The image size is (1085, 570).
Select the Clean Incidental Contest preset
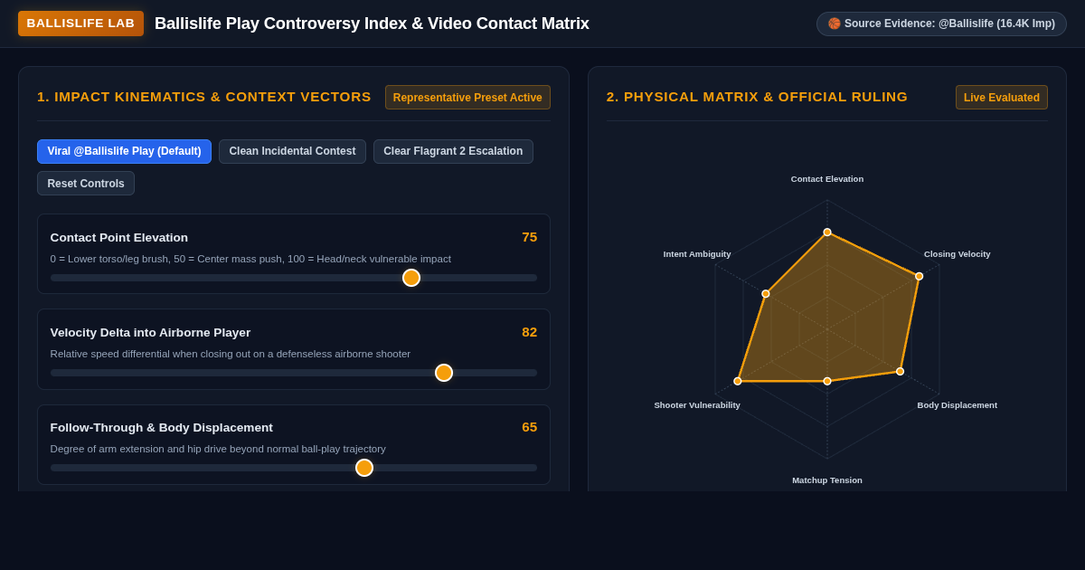292,151
